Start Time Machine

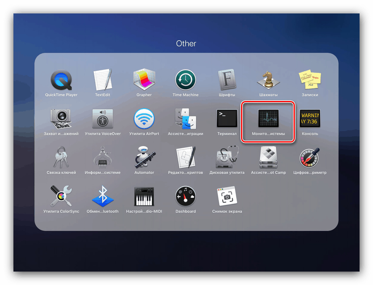(x=185, y=80)
